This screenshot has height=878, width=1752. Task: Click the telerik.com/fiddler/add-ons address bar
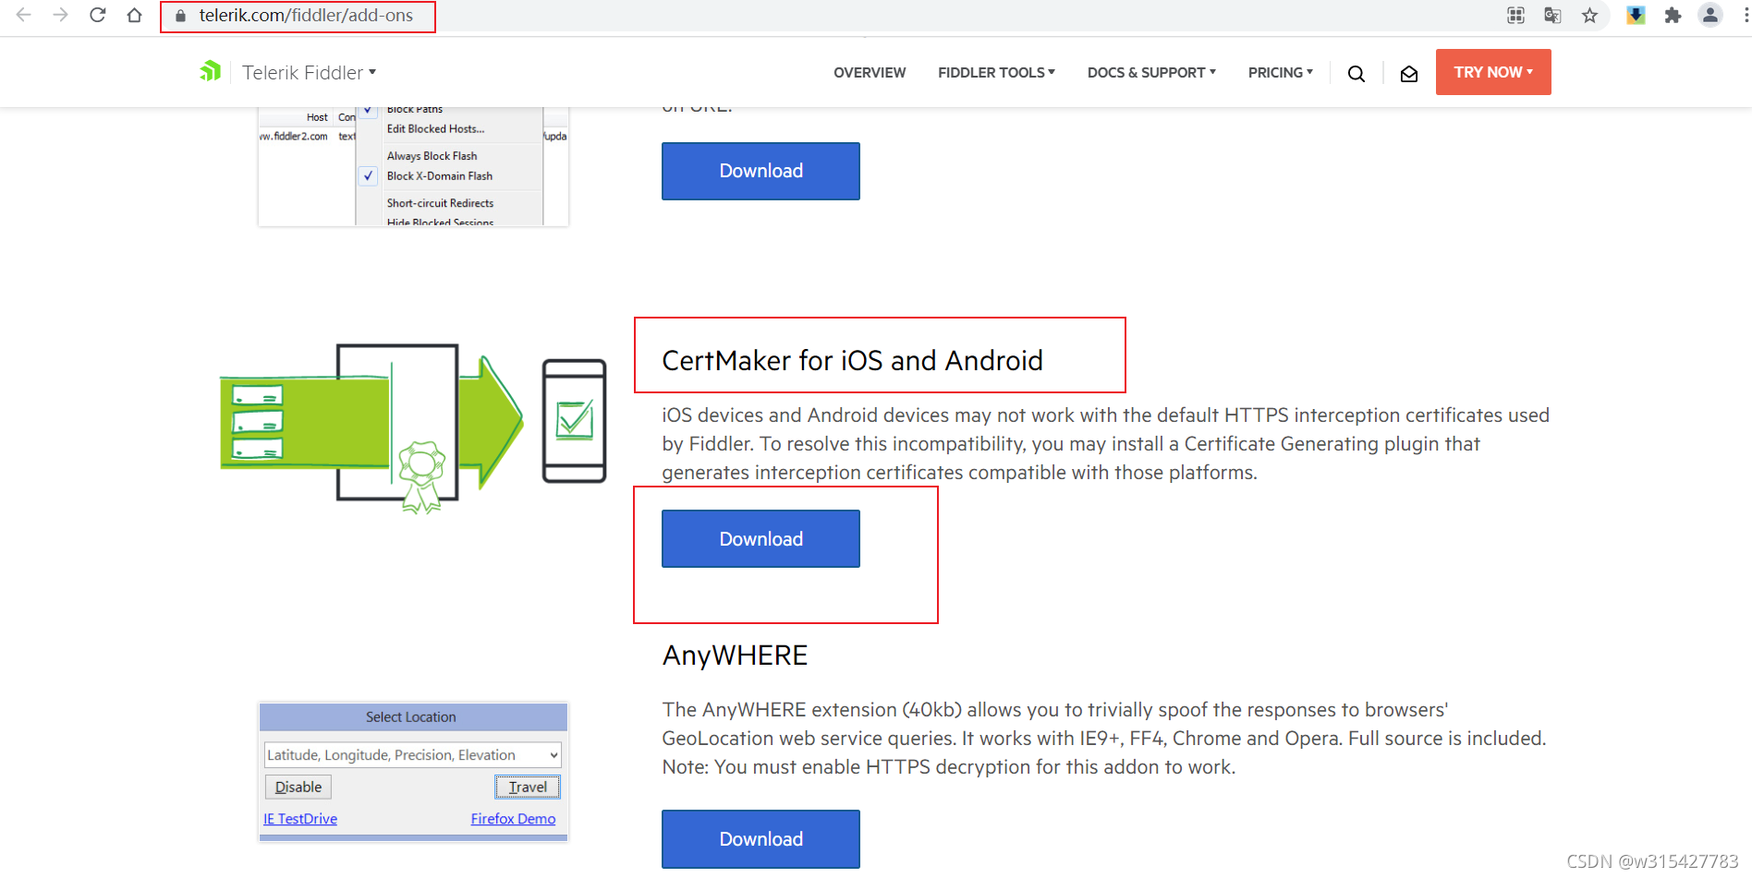(x=306, y=16)
